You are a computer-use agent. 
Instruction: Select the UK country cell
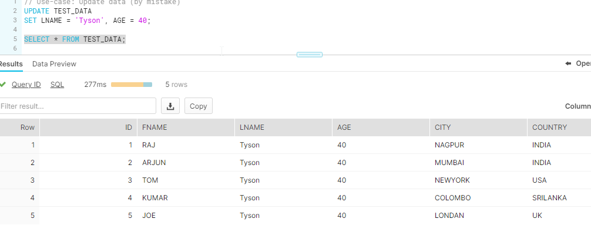click(559, 216)
